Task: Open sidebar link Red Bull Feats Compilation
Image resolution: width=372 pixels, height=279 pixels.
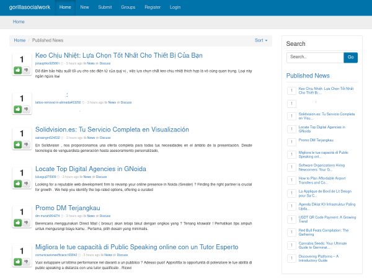Action: coord(324,232)
